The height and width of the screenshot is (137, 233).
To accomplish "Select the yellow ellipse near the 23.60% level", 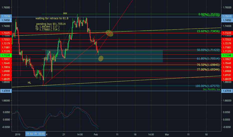I will coord(109,33).
